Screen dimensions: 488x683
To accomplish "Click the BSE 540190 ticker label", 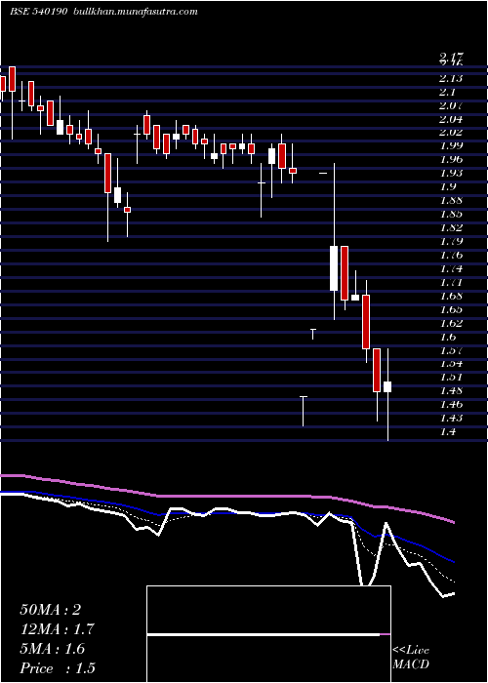I will (x=38, y=12).
